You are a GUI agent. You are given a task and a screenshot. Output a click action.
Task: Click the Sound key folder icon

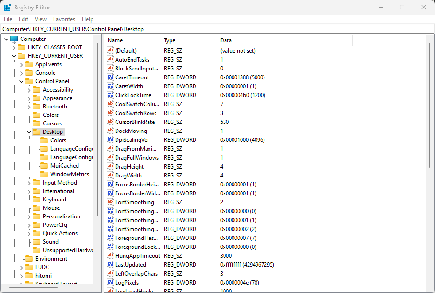click(37, 242)
